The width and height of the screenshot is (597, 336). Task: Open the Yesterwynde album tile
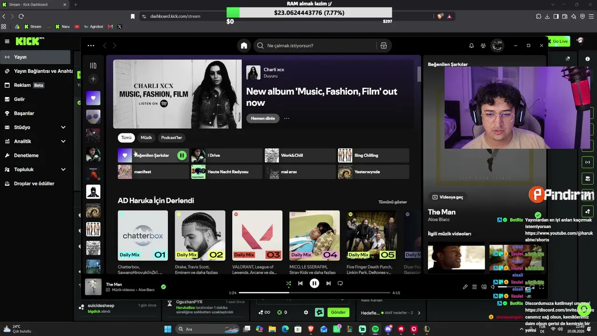pos(374,172)
